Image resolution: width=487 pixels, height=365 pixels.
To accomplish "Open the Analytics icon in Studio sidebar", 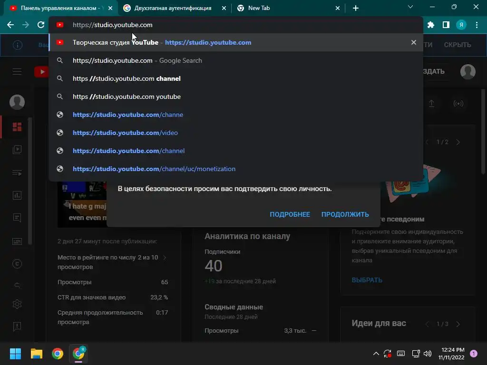I will coord(17,195).
